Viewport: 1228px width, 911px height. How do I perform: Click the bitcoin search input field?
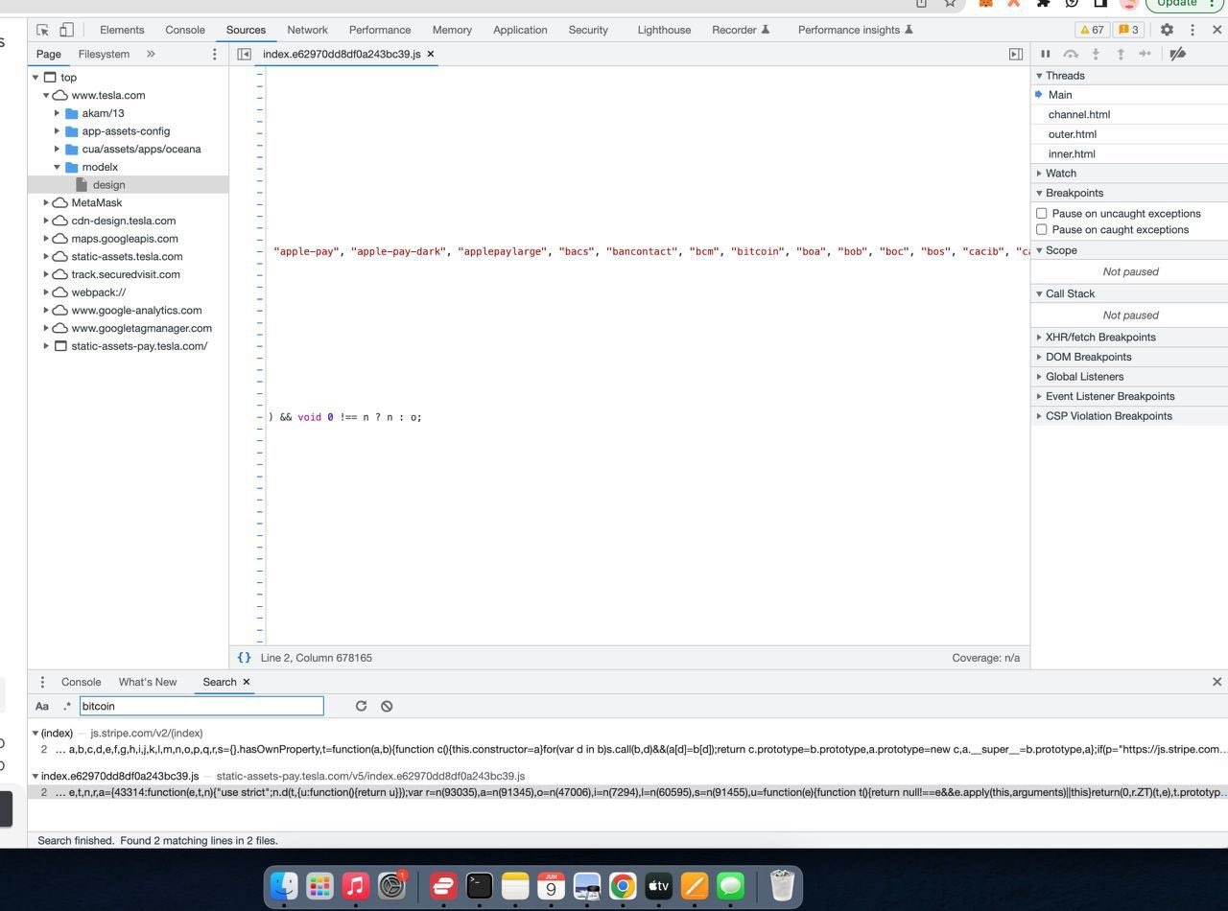click(201, 706)
